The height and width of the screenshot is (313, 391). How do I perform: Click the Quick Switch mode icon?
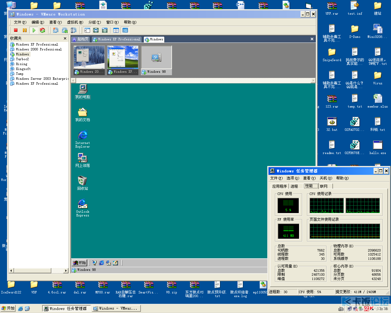(x=96, y=30)
